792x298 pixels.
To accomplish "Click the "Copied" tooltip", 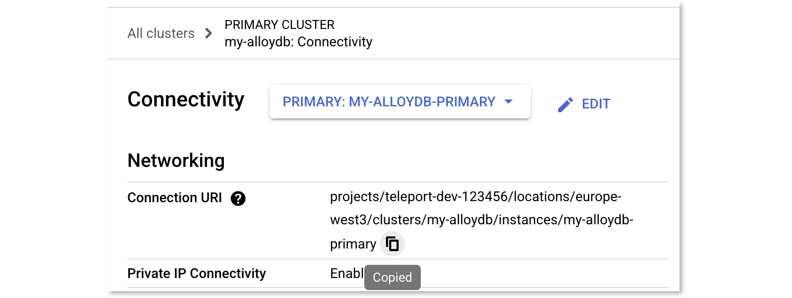I will 392,277.
